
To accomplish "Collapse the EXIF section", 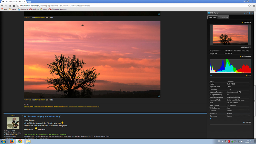I will pos(249,75).
